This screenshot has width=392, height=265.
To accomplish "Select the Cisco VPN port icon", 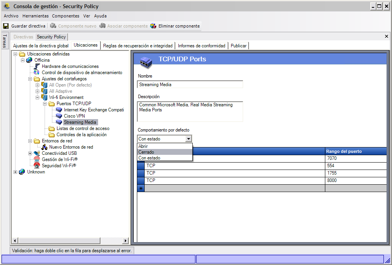I will coord(59,116).
